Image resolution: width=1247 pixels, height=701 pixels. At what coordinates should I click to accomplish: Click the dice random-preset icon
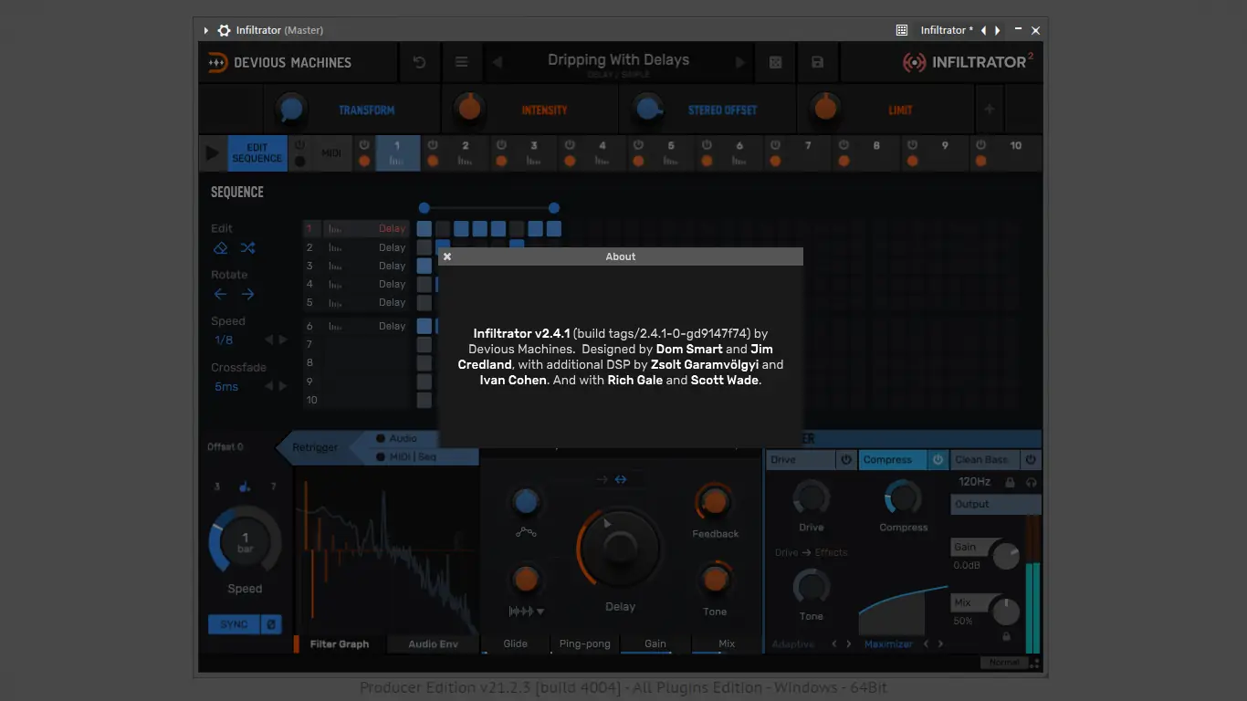774,61
